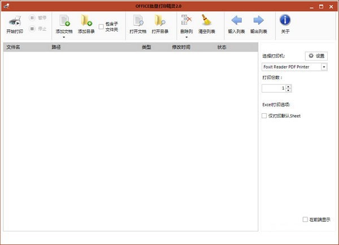The image size is (339, 245).
Task: Click the 输出列表 right arrow icon
Action: click(x=258, y=22)
